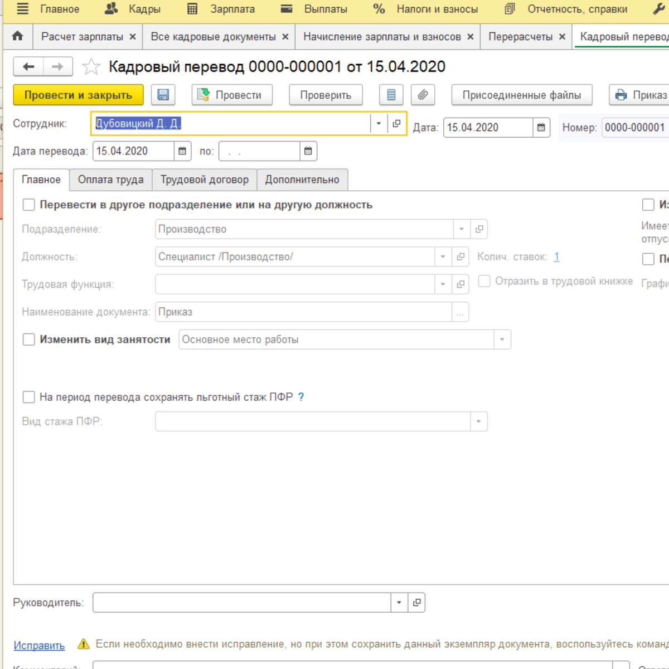Click the Руководитель input field
The height and width of the screenshot is (669, 669).
coord(242,603)
